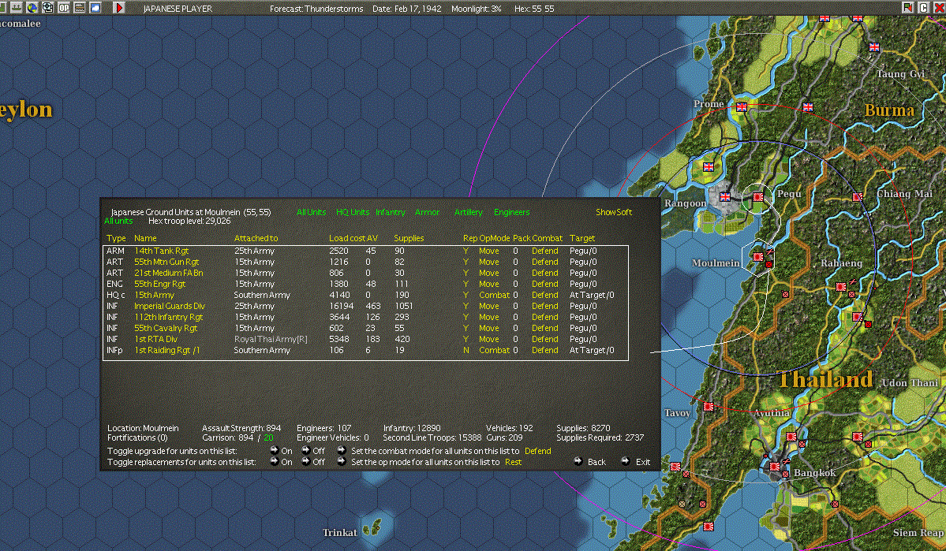Image resolution: width=946 pixels, height=551 pixels.
Task: Open the weather cloud toolbar icon
Action: [95, 7]
